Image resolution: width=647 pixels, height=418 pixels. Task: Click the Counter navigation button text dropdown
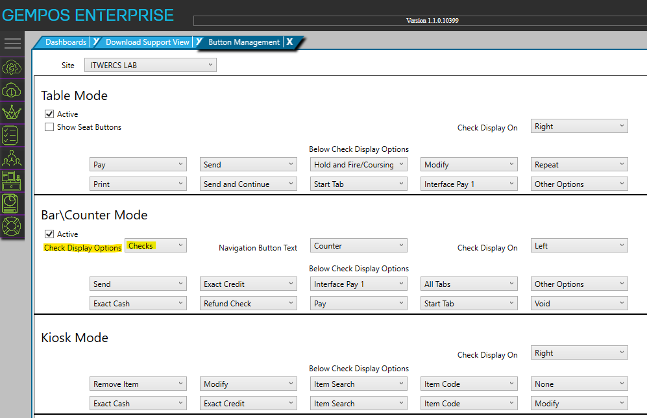coord(358,247)
